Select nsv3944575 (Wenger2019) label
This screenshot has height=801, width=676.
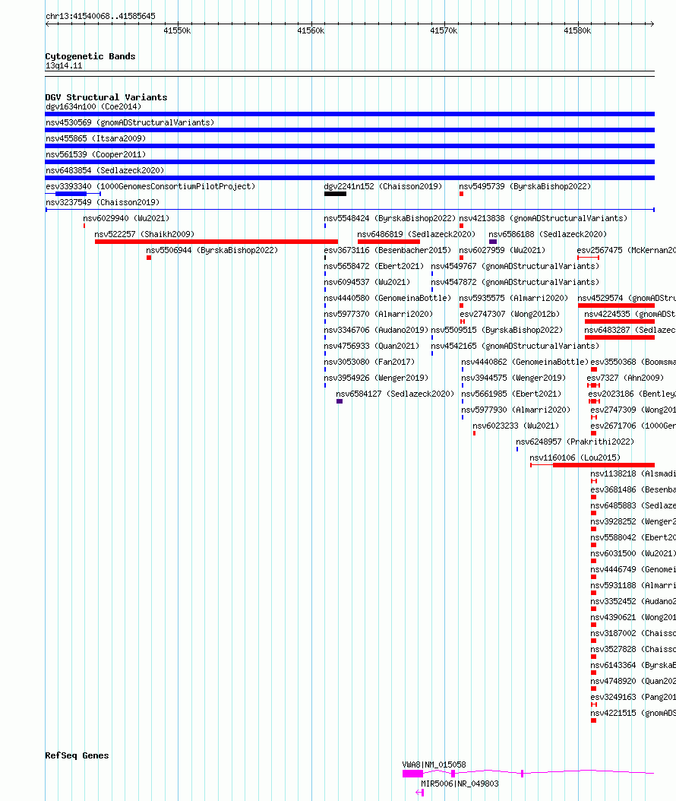(x=513, y=378)
